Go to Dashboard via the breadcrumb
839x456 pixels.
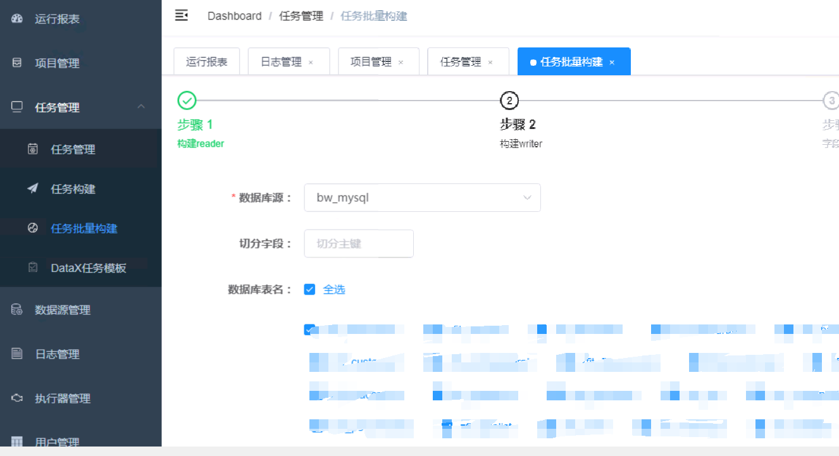[235, 16]
